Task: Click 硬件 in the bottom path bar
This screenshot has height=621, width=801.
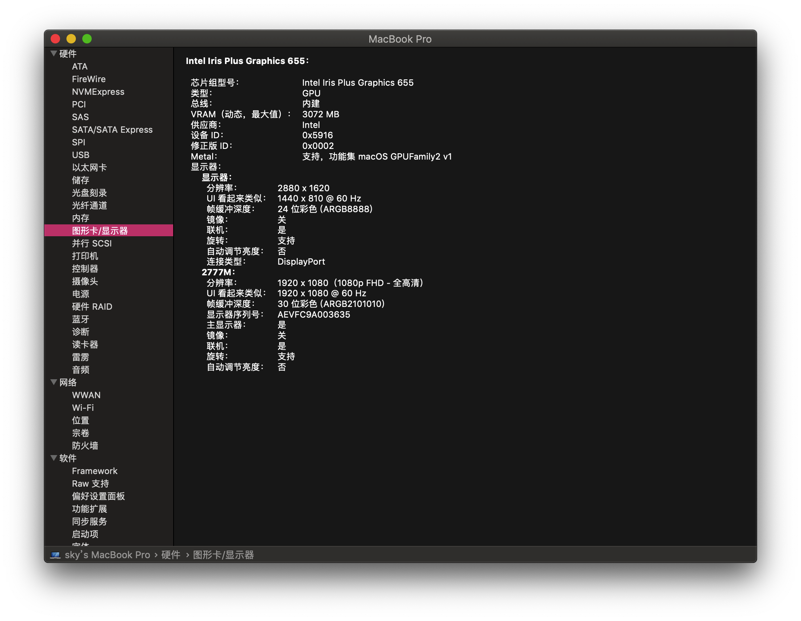Action: click(171, 555)
